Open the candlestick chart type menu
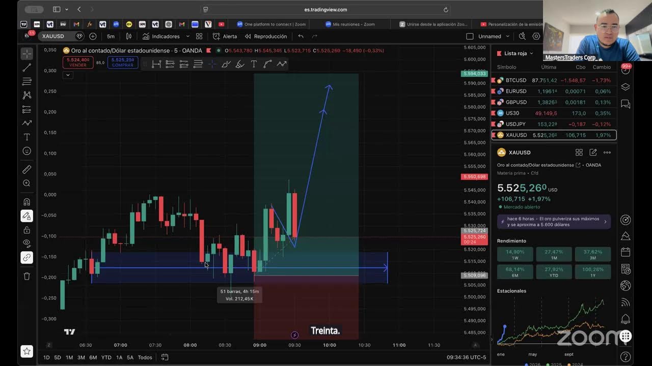The image size is (652, 366). pyautogui.click(x=129, y=36)
